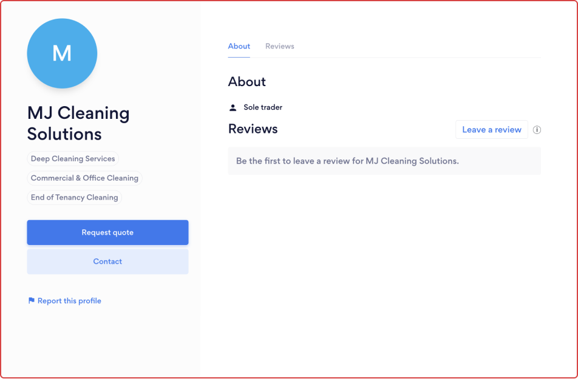The height and width of the screenshot is (379, 578).
Task: Click the MJ Cleaning Solutions business name
Action: click(78, 123)
